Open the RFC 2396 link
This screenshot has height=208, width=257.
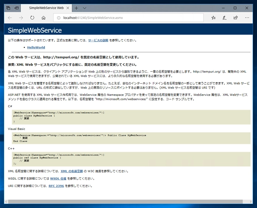[56, 186]
